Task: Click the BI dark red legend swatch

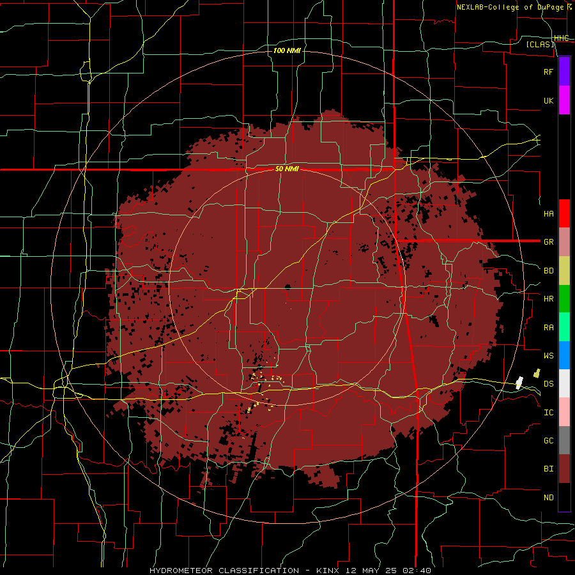Action: pos(564,469)
